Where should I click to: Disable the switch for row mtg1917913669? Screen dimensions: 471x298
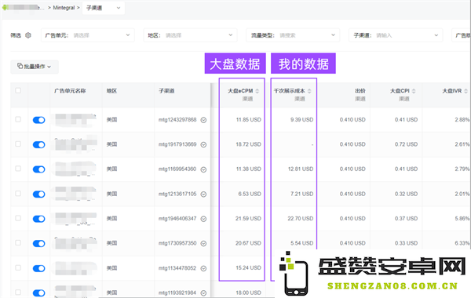tap(38, 144)
